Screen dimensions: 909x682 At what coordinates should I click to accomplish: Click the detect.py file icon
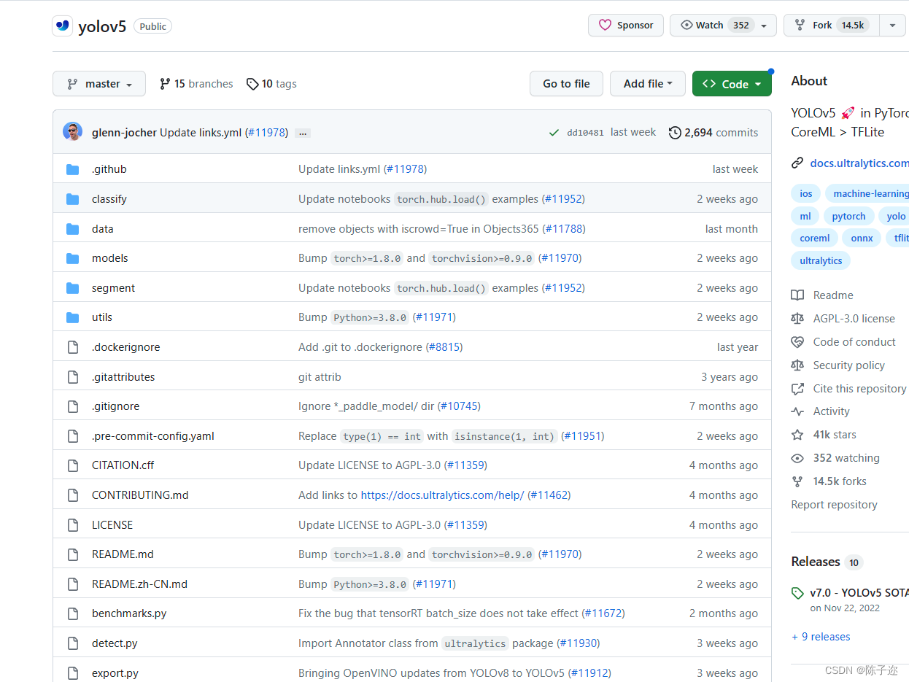click(72, 643)
